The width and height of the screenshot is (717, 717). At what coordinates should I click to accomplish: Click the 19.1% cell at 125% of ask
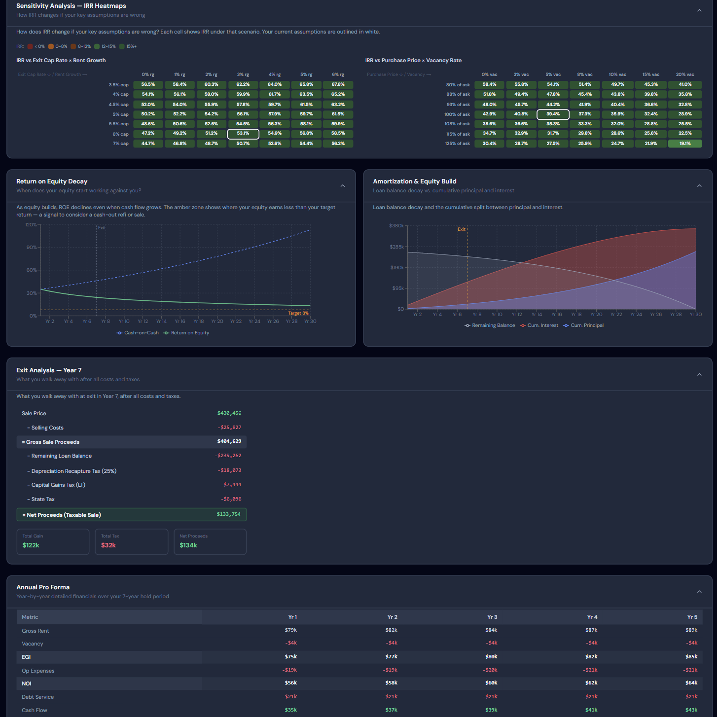coord(684,144)
